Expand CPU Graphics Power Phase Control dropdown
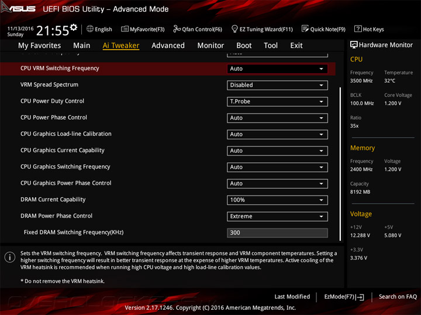Image resolution: width=421 pixels, height=315 pixels. [x=277, y=184]
